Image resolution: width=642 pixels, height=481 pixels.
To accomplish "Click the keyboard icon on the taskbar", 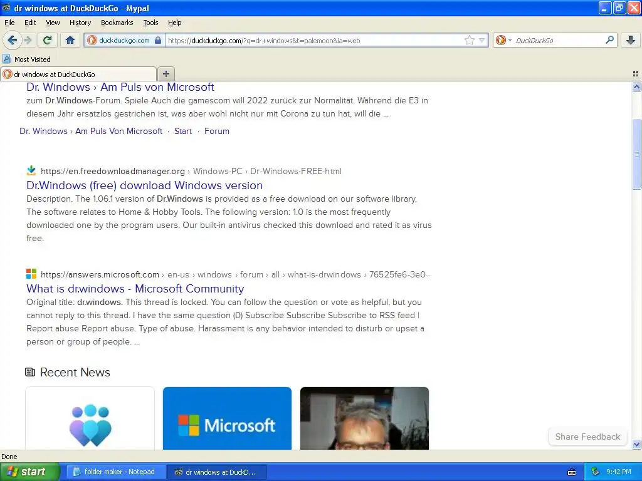I will (x=572, y=472).
